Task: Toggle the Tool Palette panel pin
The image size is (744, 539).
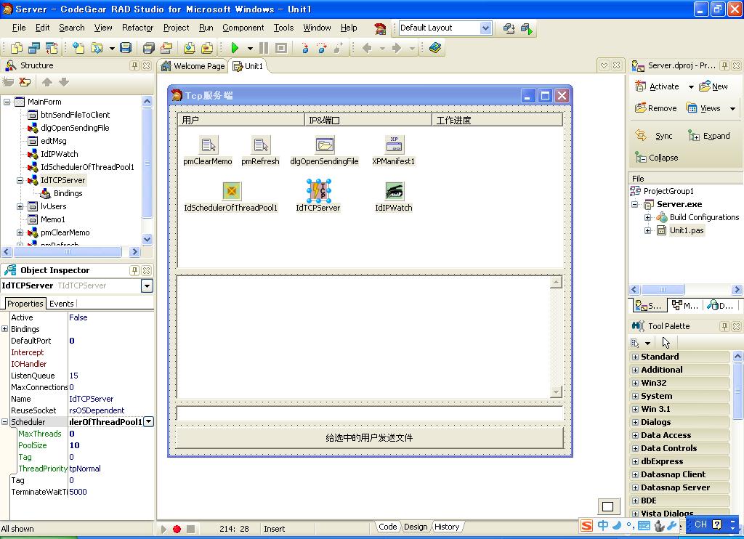Action: (x=724, y=326)
